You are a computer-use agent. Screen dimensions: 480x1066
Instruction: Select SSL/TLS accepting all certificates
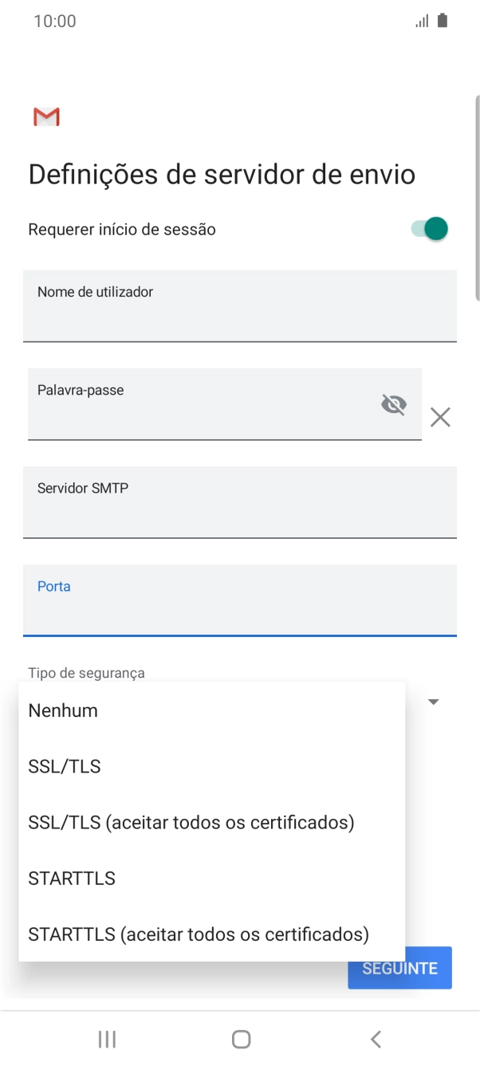click(191, 822)
